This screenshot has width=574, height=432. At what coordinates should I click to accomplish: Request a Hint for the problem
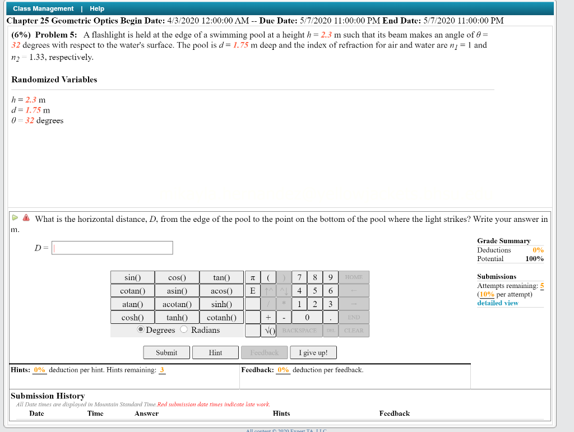pyautogui.click(x=215, y=352)
